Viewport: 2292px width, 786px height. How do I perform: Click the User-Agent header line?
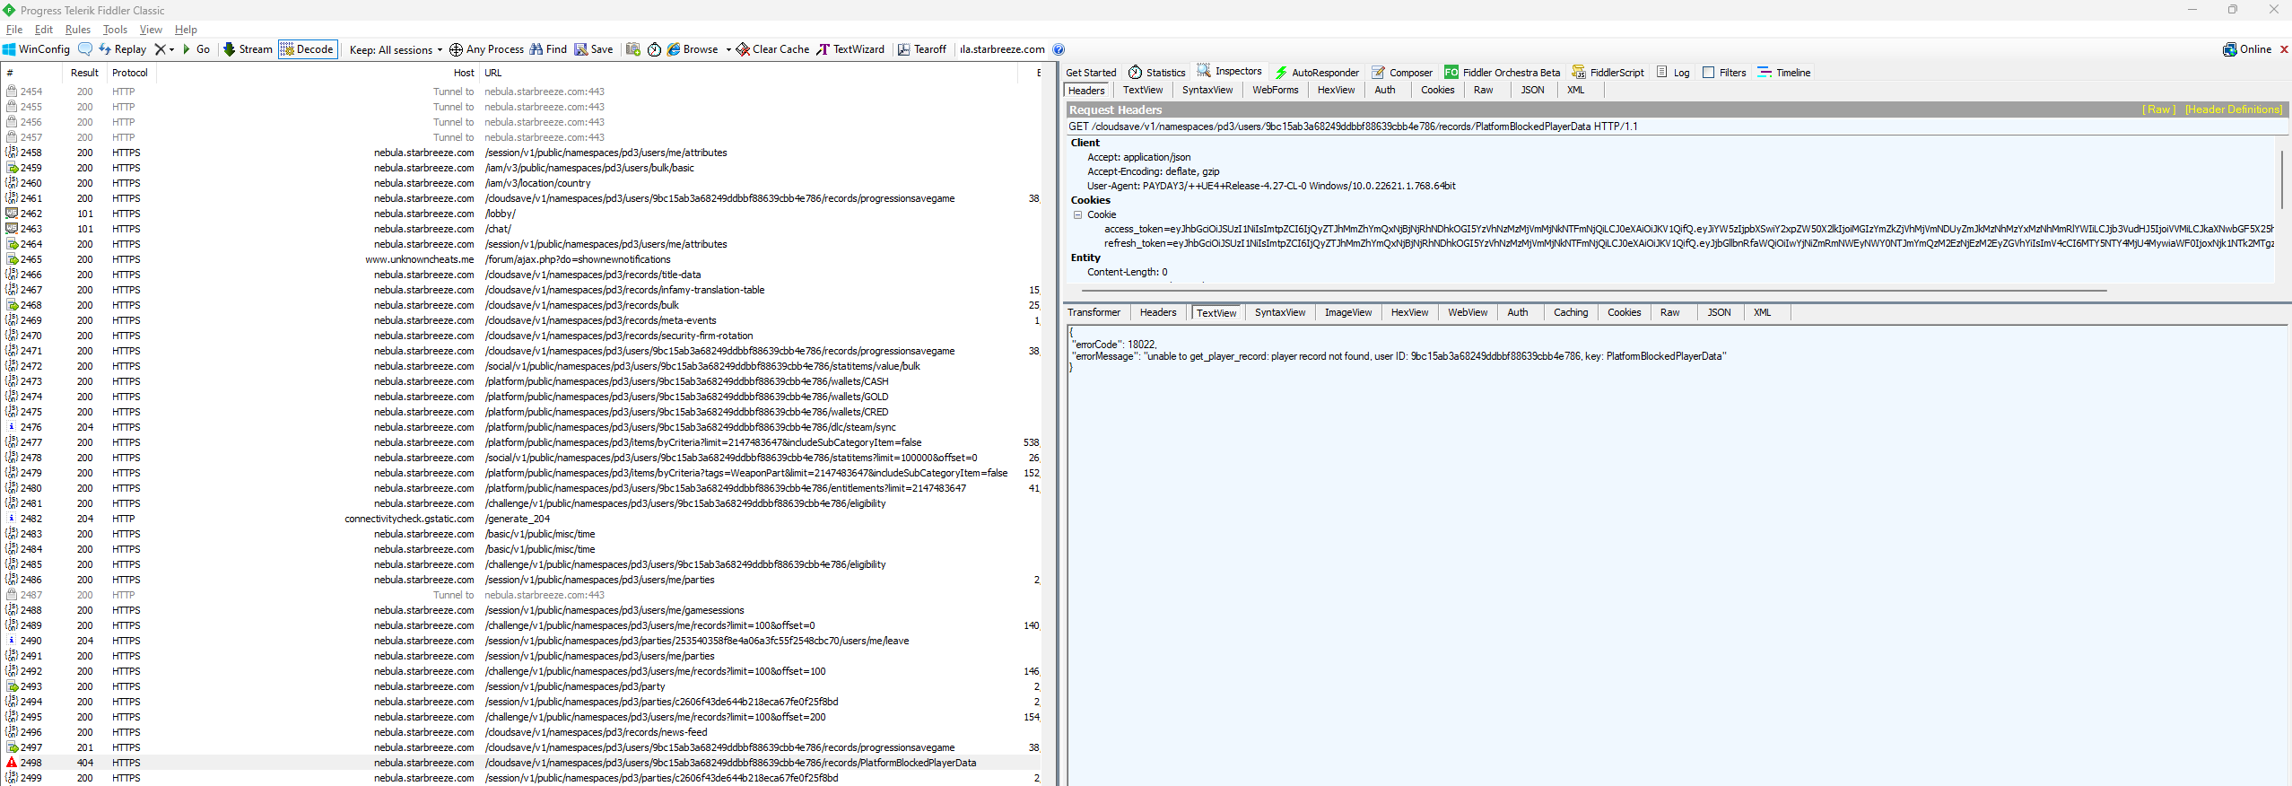(1271, 186)
